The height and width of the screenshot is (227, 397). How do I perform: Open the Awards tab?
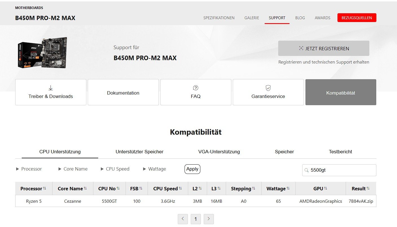(x=323, y=18)
